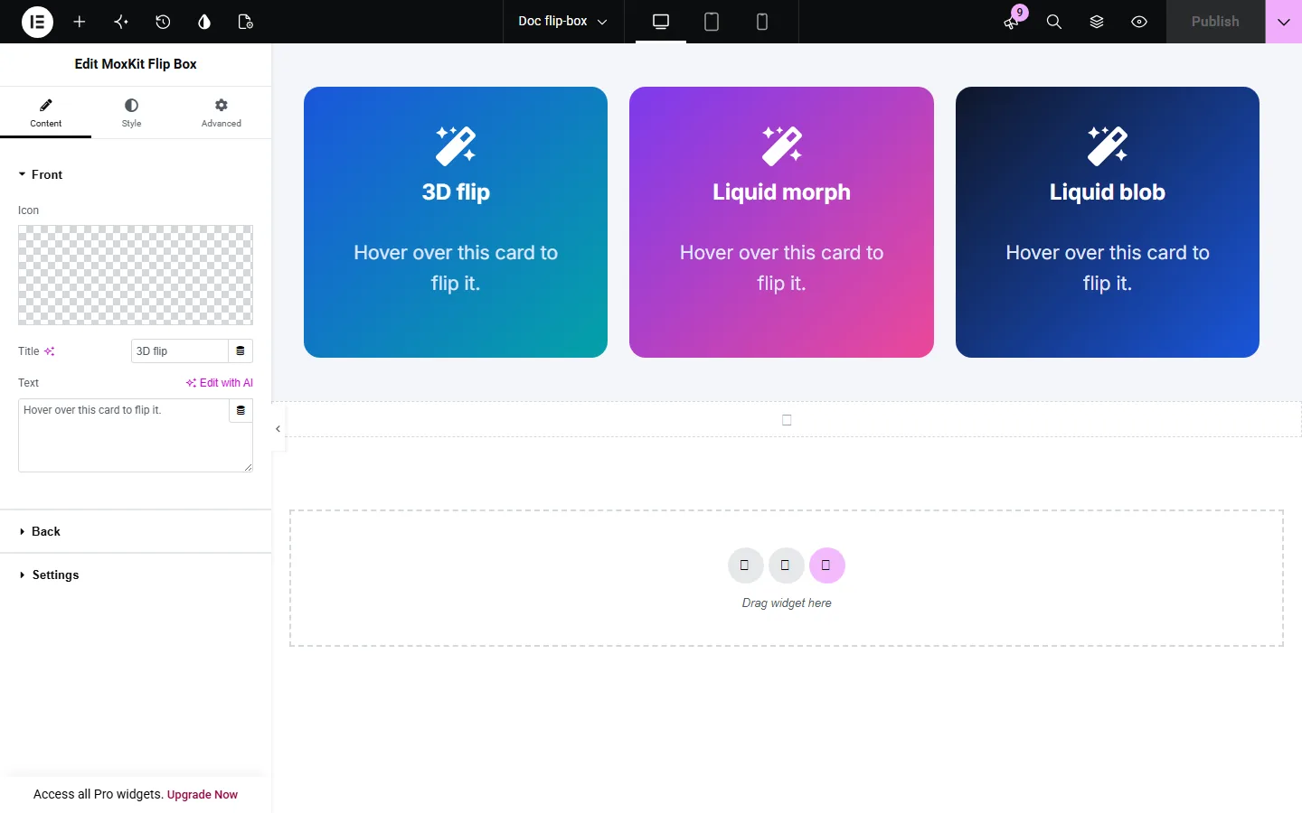Viewport: 1302px width, 813px height.
Task: Switch to tablet device view
Action: point(712,22)
